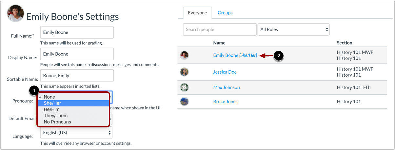
Task: Select She/Her in the Pronouns dropdown
Action: [x=73, y=103]
